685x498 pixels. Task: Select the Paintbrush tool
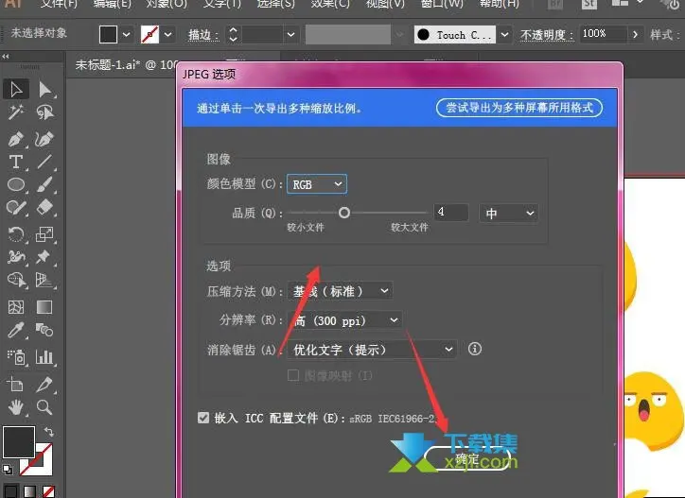(44, 184)
